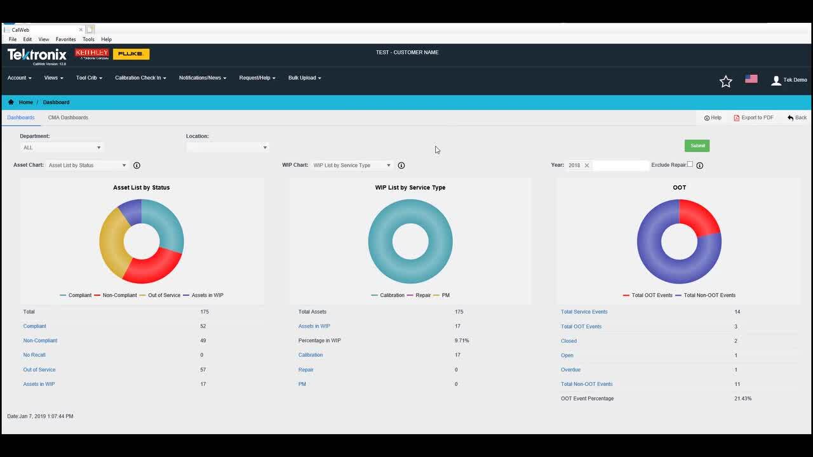Open the Non-Compliant assets link
The height and width of the screenshot is (457, 813).
tap(40, 341)
